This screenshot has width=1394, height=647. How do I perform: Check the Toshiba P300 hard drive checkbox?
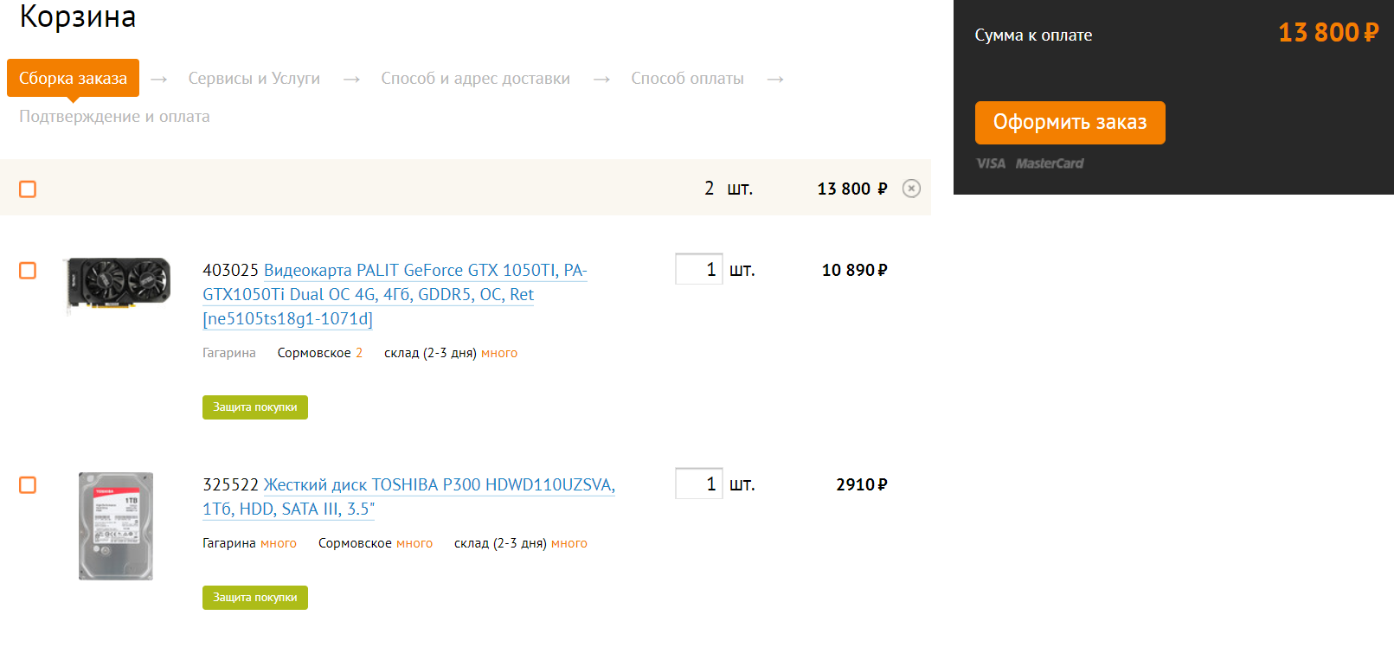(28, 485)
